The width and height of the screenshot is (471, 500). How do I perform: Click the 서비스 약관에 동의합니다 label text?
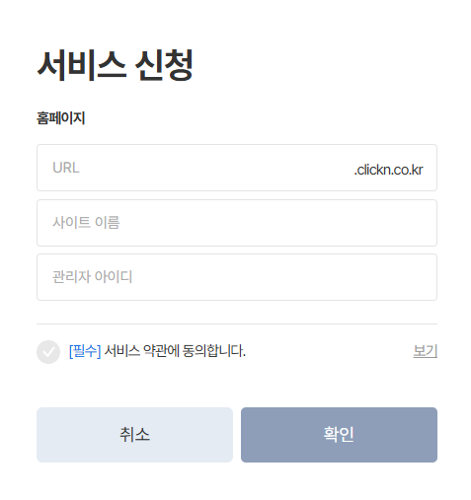[x=175, y=351]
